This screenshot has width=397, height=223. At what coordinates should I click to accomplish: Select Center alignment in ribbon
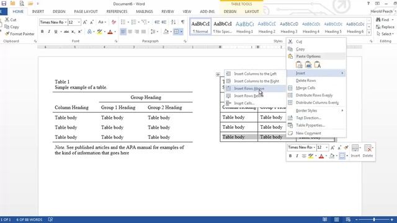pos(130,32)
